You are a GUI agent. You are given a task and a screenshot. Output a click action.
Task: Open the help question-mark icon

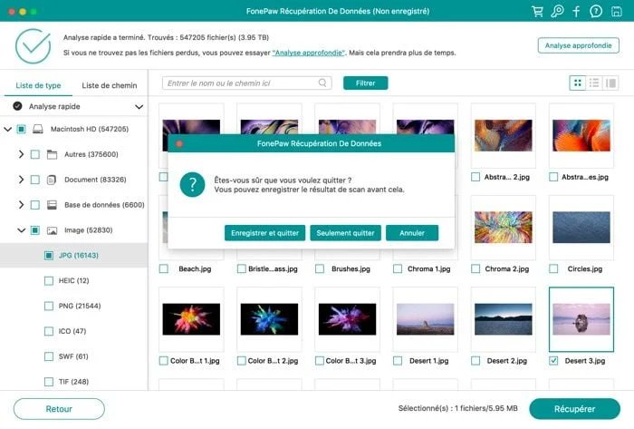click(x=596, y=11)
